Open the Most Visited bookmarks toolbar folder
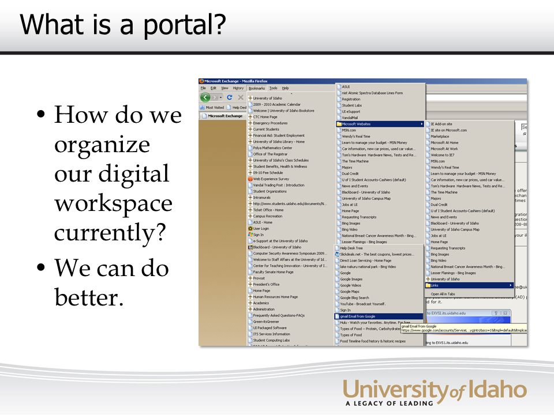Screen dimensions: 554x415 (x=212, y=107)
